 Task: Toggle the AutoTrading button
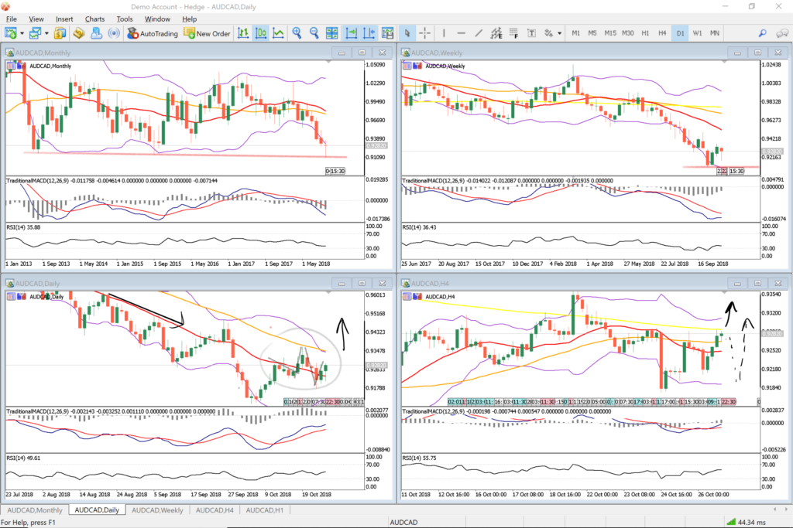153,33
